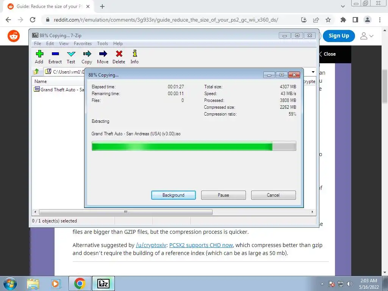This screenshot has height=291, width=388.
Task: Click the network tray icon
Action: 341,284
